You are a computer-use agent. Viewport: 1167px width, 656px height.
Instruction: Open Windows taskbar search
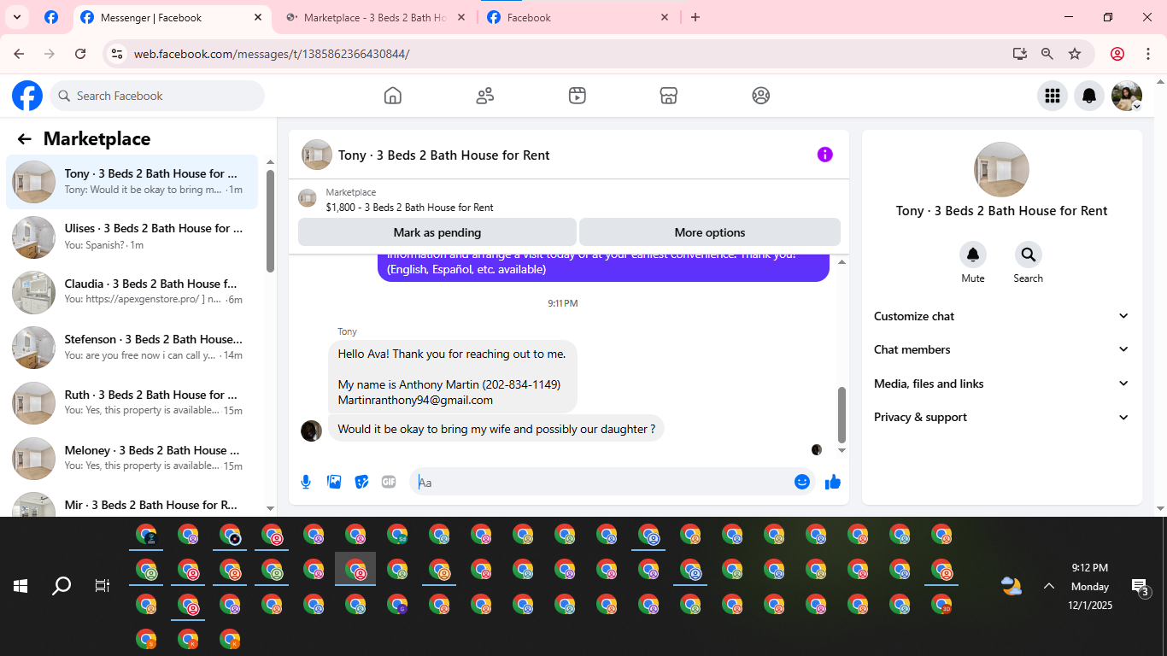(x=62, y=586)
